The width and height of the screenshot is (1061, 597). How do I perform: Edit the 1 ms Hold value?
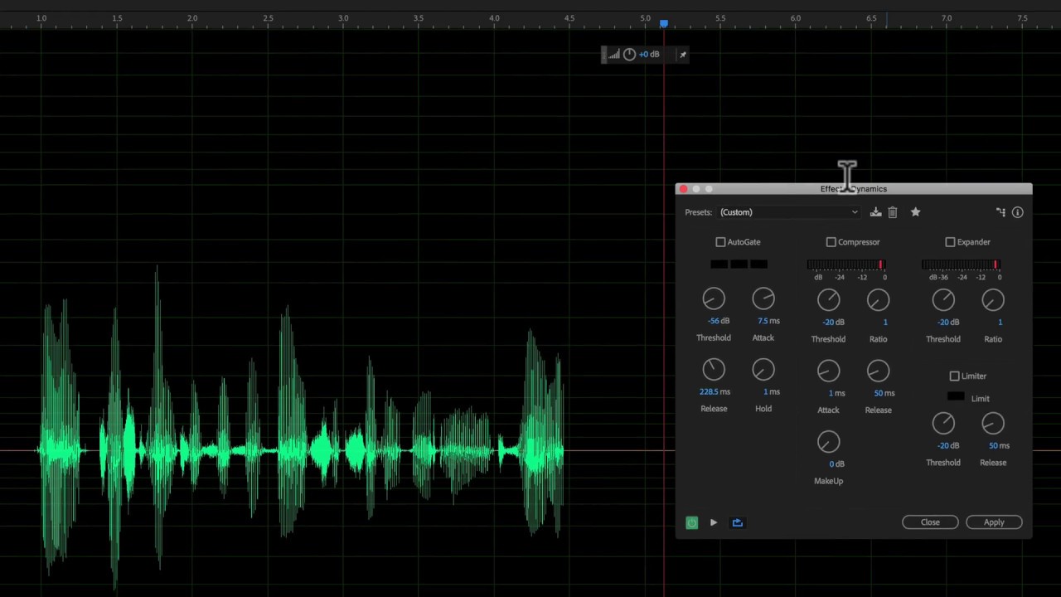pyautogui.click(x=772, y=392)
